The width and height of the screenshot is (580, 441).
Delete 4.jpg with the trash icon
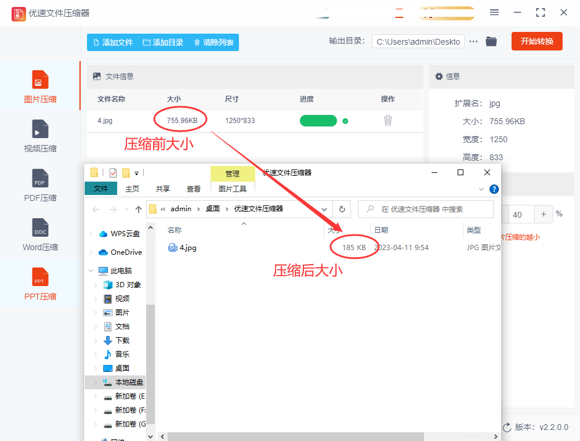tap(387, 120)
